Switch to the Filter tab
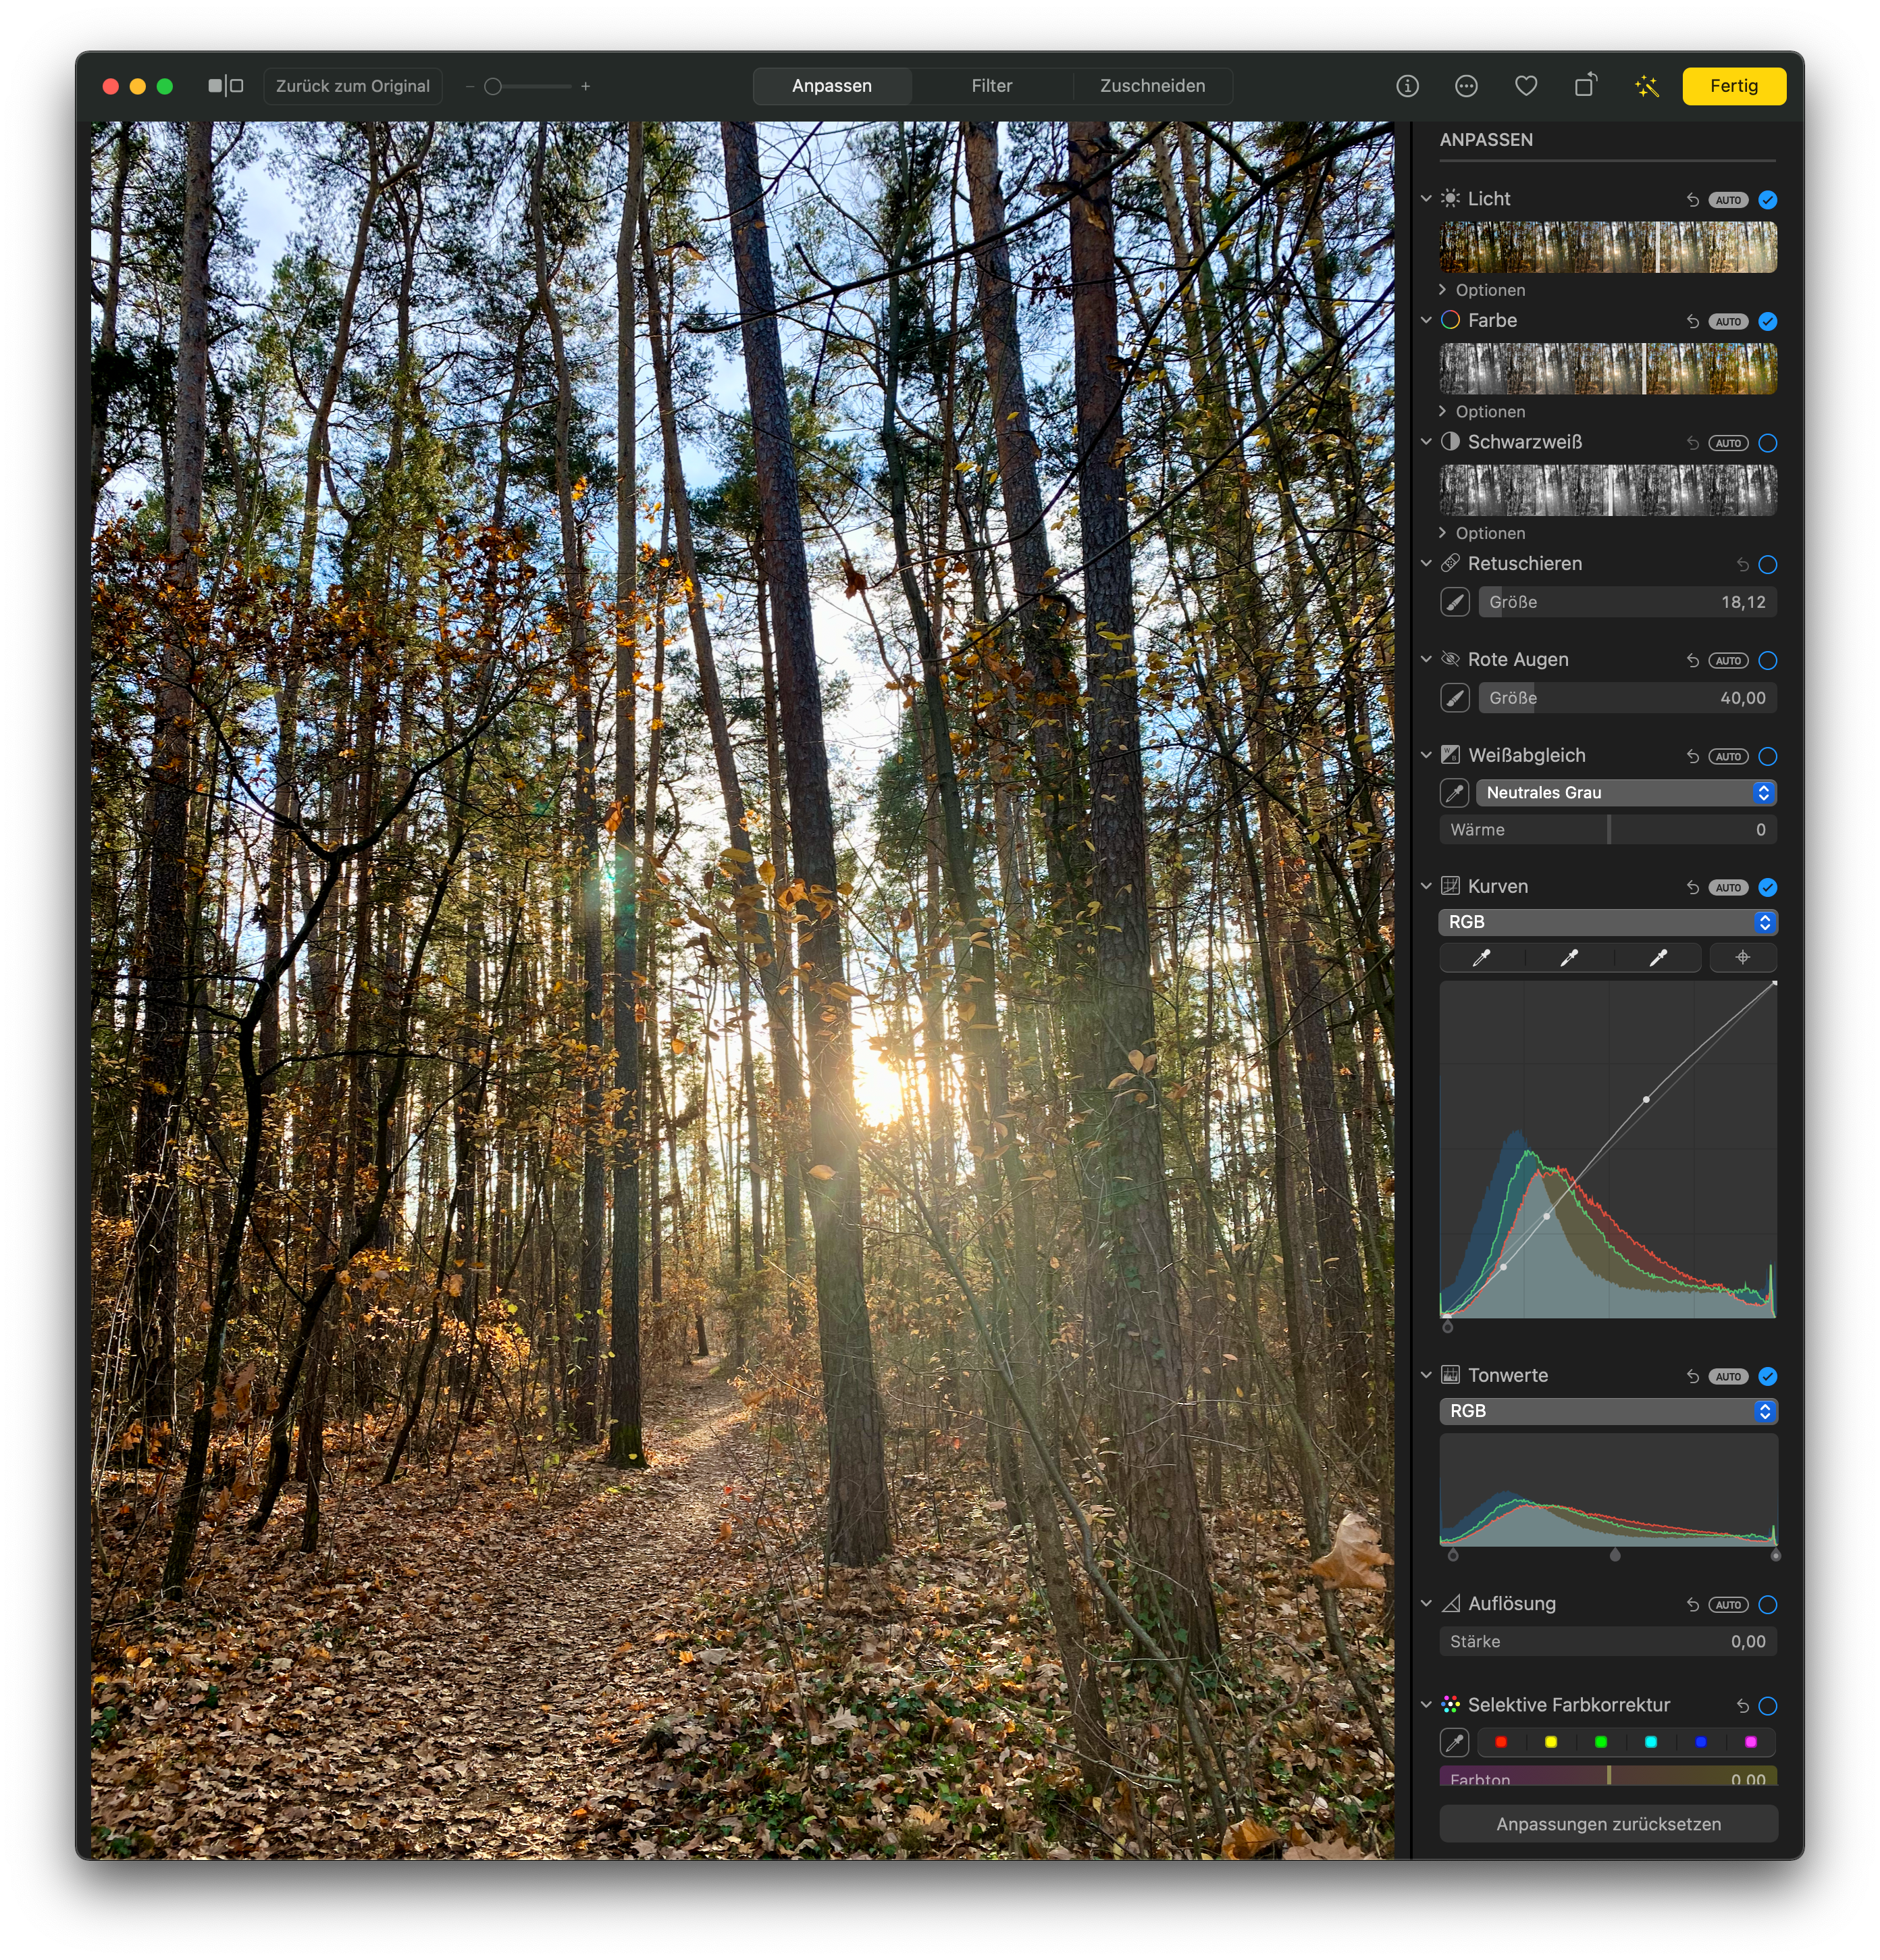The height and width of the screenshot is (1960, 1880). coord(991,86)
